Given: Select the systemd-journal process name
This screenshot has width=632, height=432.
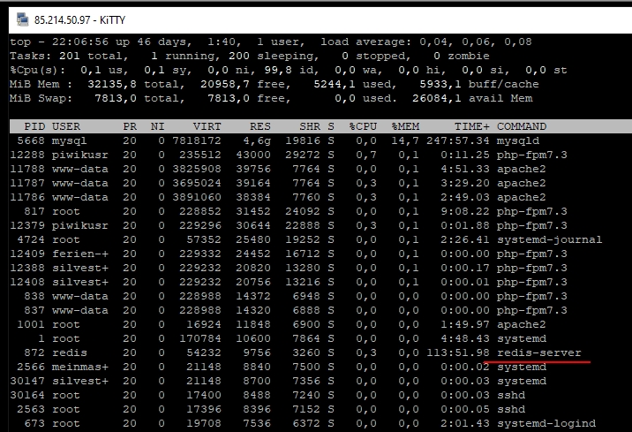Looking at the screenshot, I should tap(550, 239).
